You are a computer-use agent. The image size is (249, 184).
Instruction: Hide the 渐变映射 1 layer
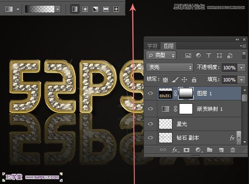click(x=150, y=109)
